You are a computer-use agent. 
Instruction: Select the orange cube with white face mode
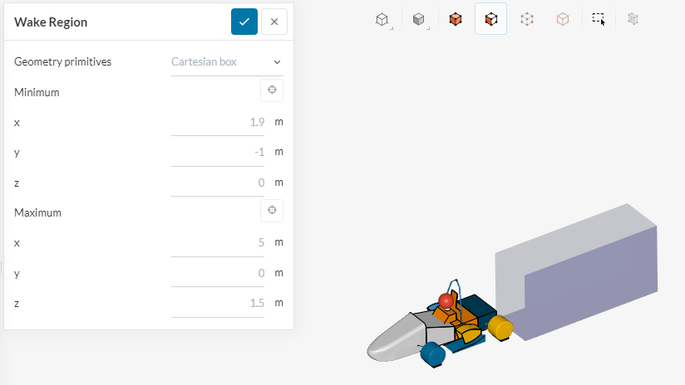pyautogui.click(x=491, y=19)
